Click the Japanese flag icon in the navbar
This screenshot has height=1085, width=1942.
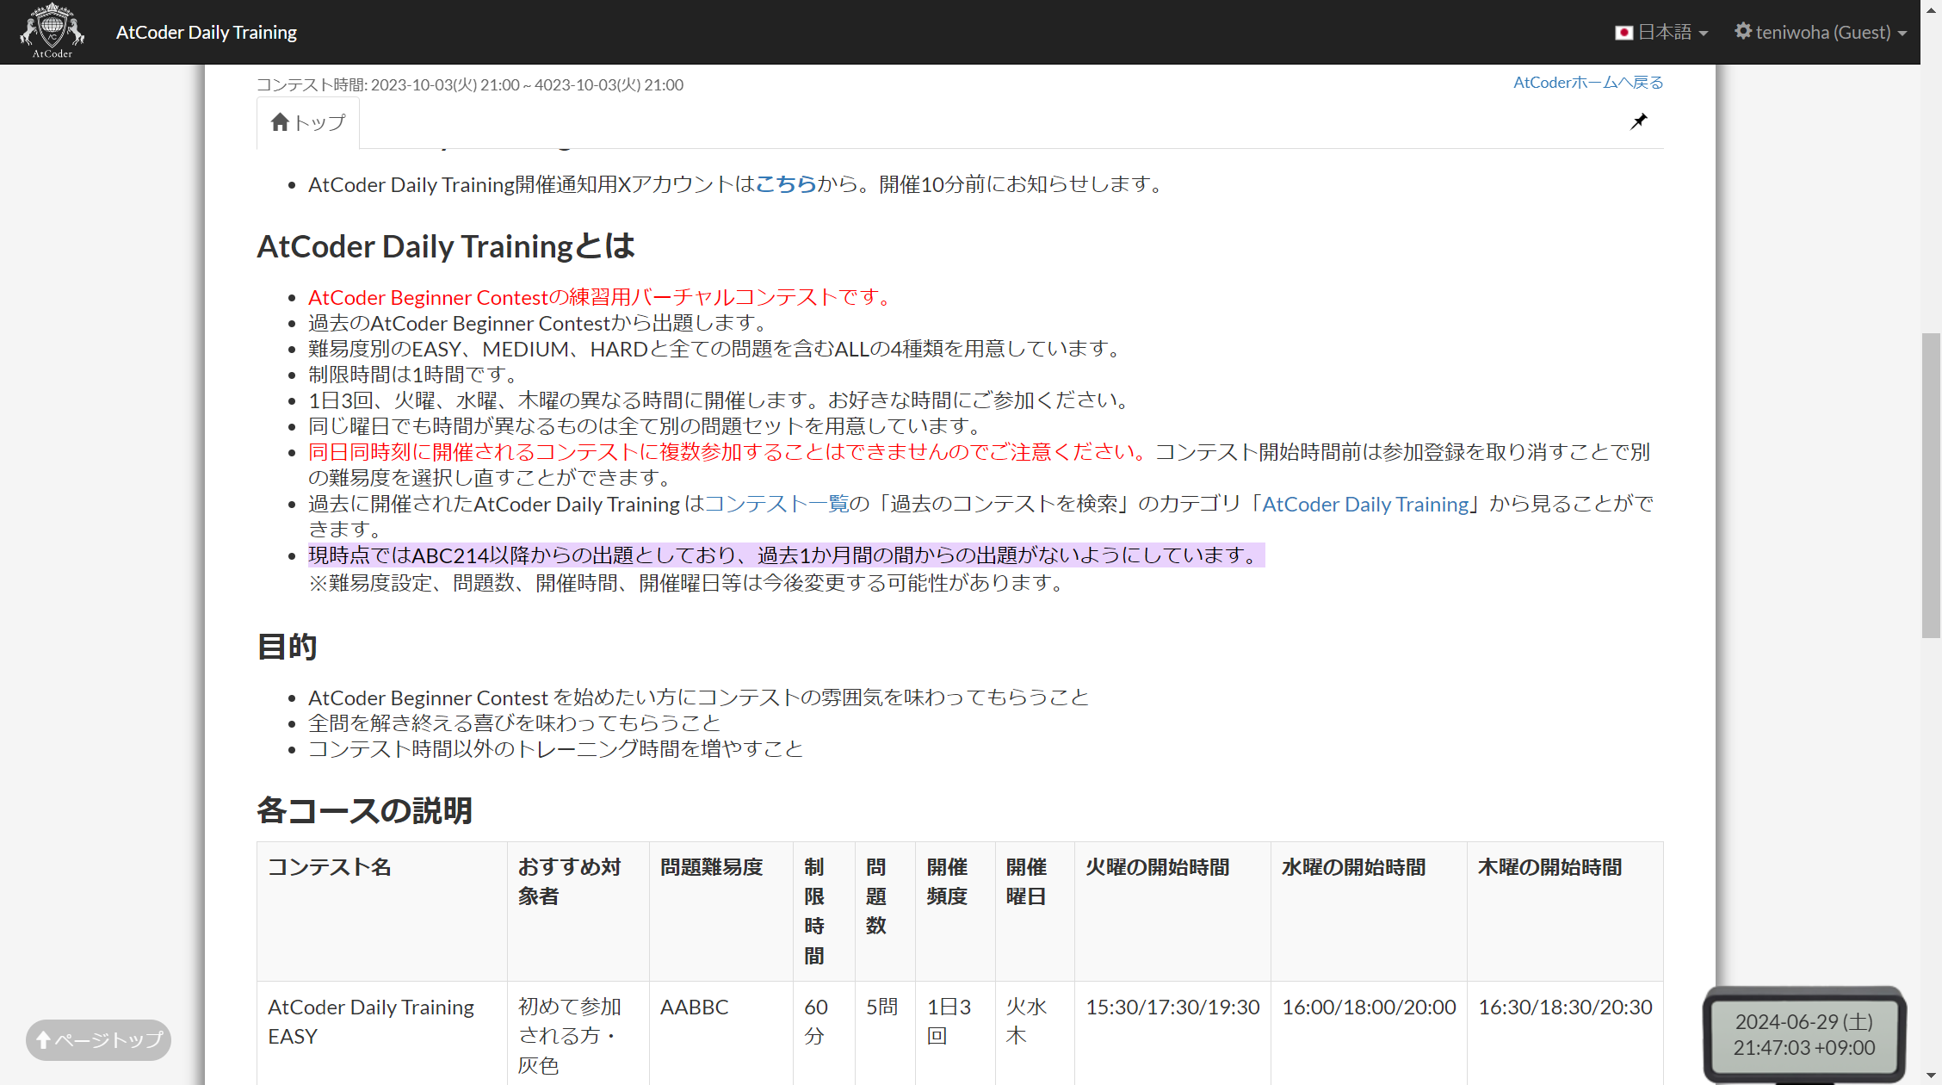tap(1624, 32)
